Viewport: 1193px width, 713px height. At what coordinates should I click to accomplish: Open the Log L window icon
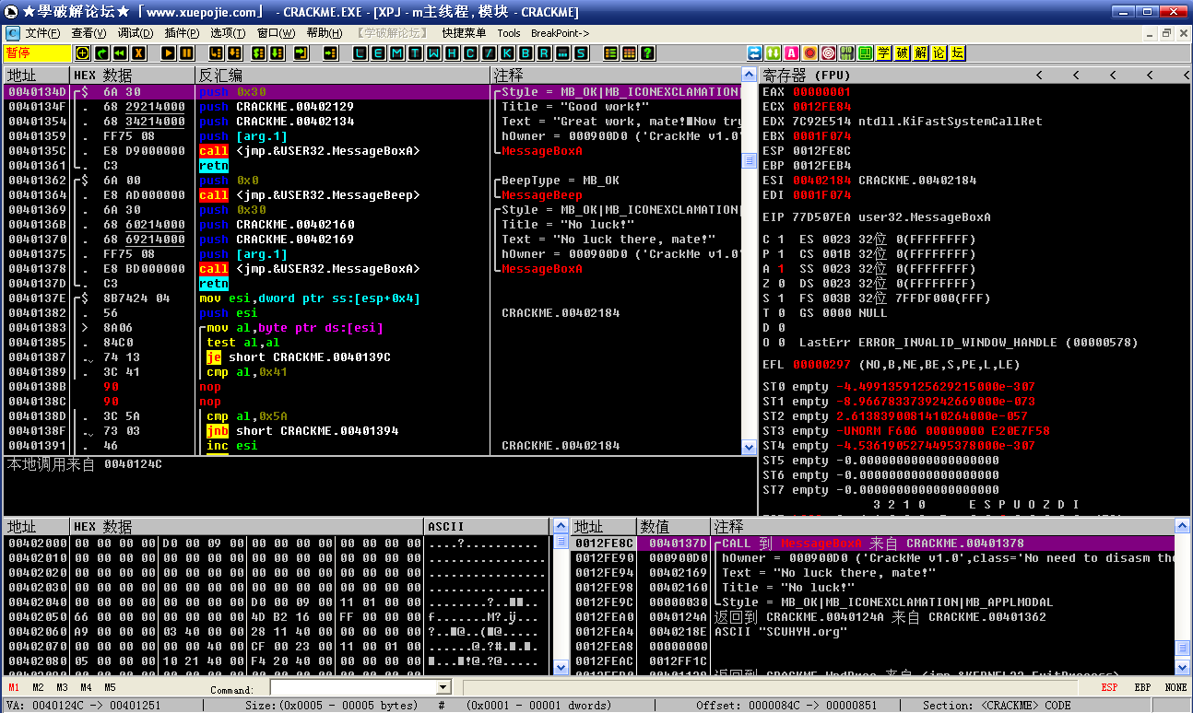point(360,53)
